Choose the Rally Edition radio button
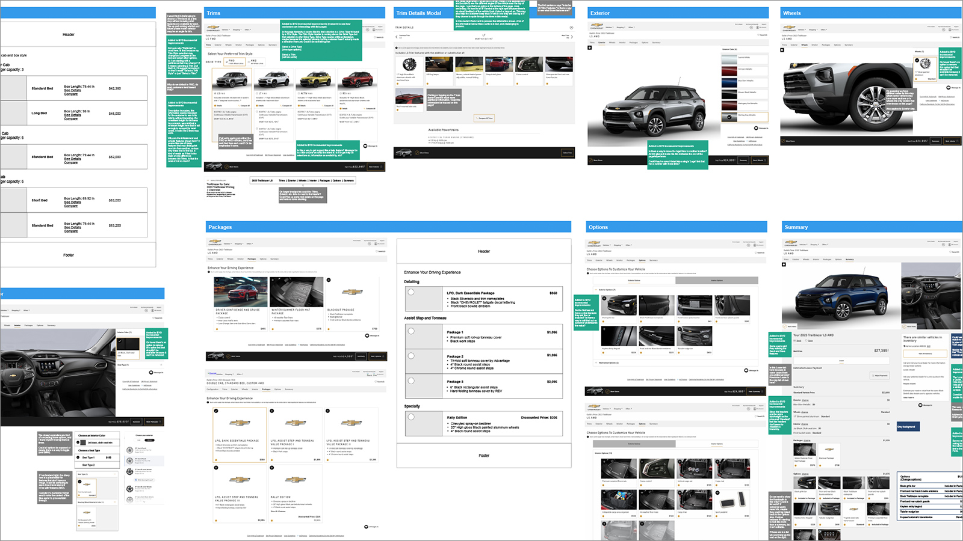Screen dimensions: 963x541 click(411, 417)
